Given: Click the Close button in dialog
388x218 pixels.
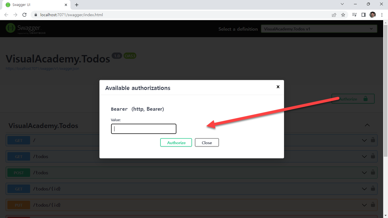Looking at the screenshot, I should 207,142.
